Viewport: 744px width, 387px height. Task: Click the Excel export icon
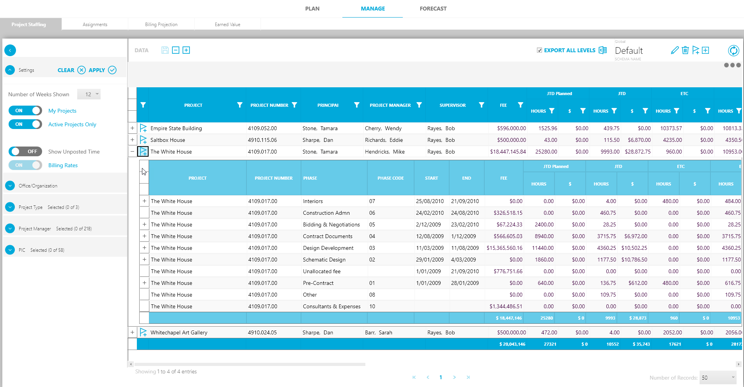(602, 50)
